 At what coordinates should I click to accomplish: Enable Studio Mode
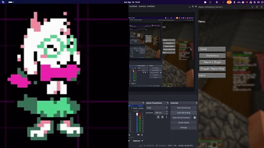[x=184, y=123]
